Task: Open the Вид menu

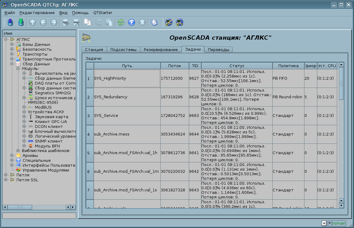Action: point(63,13)
